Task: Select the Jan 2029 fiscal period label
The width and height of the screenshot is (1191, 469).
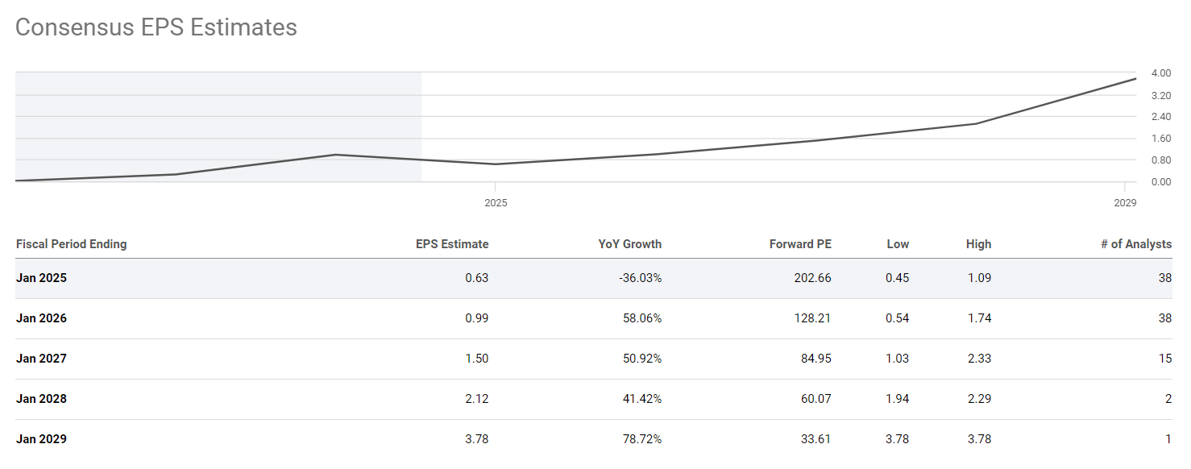Action: pos(41,439)
